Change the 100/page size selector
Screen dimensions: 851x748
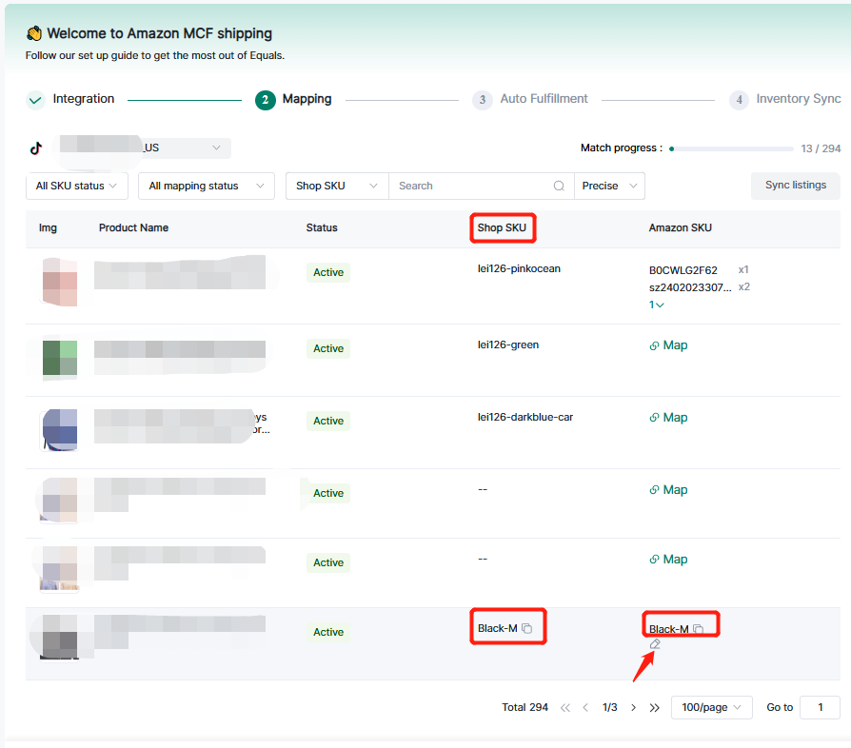(x=711, y=707)
